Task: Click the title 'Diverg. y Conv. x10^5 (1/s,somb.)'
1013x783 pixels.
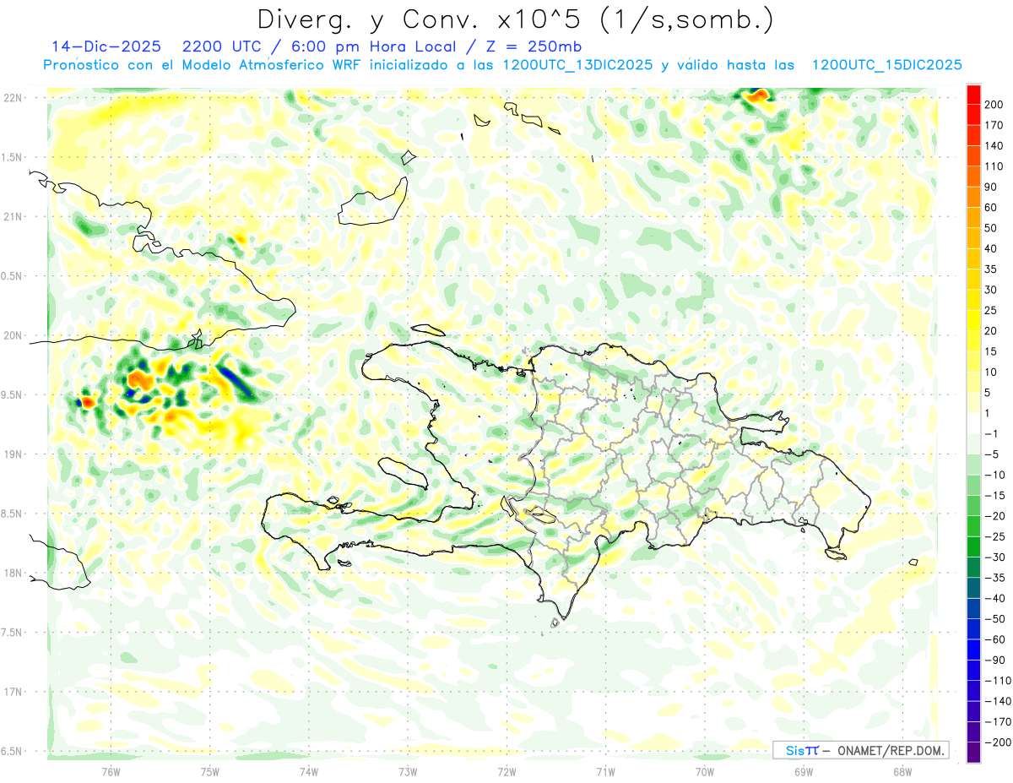Action: click(515, 19)
